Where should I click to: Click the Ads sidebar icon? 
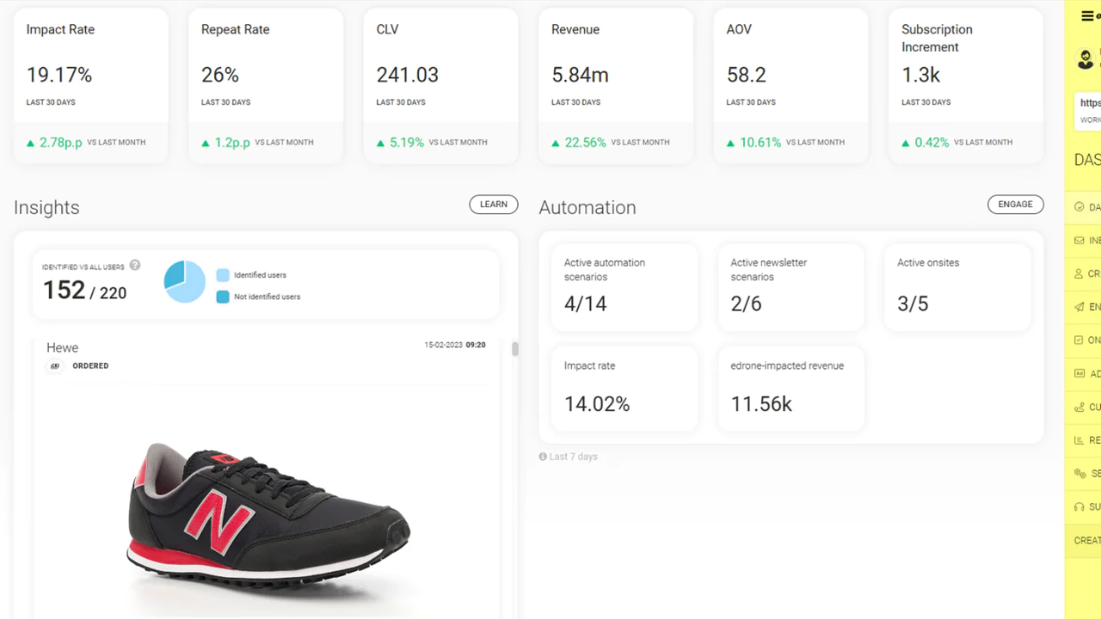[x=1079, y=374]
